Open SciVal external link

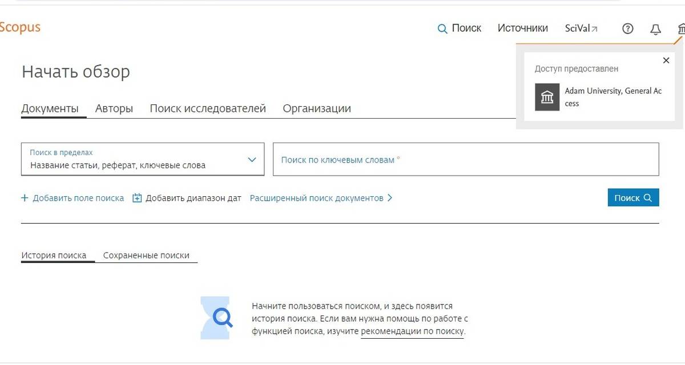[581, 28]
